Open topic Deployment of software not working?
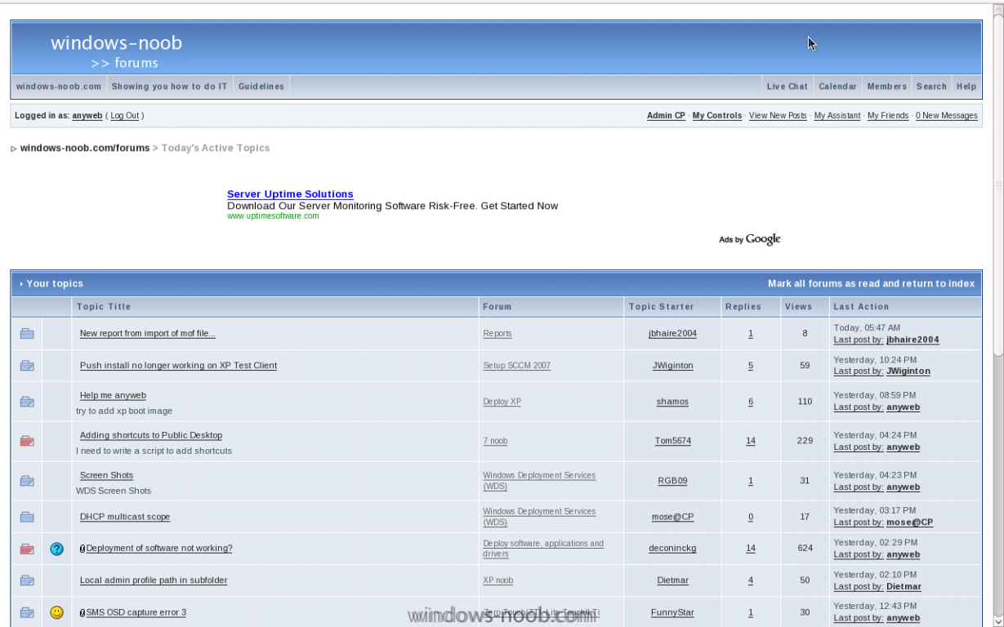1004x627 pixels. pos(159,549)
